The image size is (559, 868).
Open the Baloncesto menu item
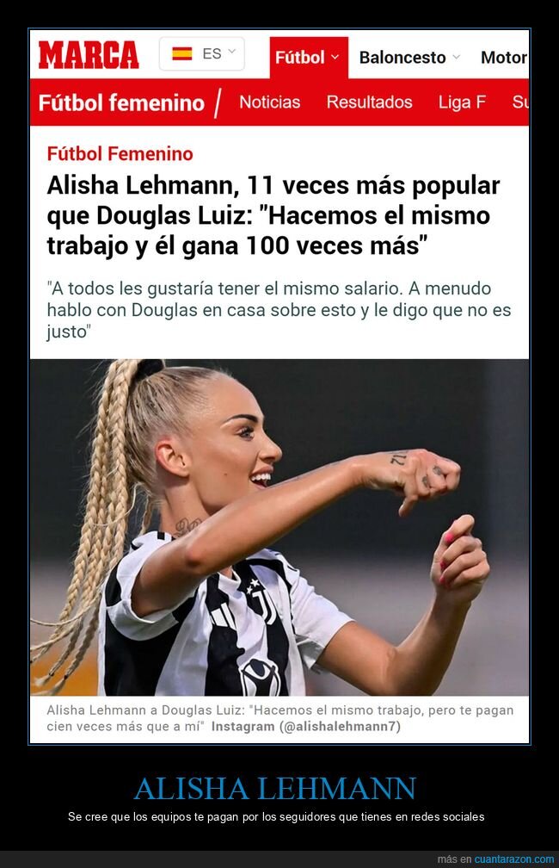(402, 58)
